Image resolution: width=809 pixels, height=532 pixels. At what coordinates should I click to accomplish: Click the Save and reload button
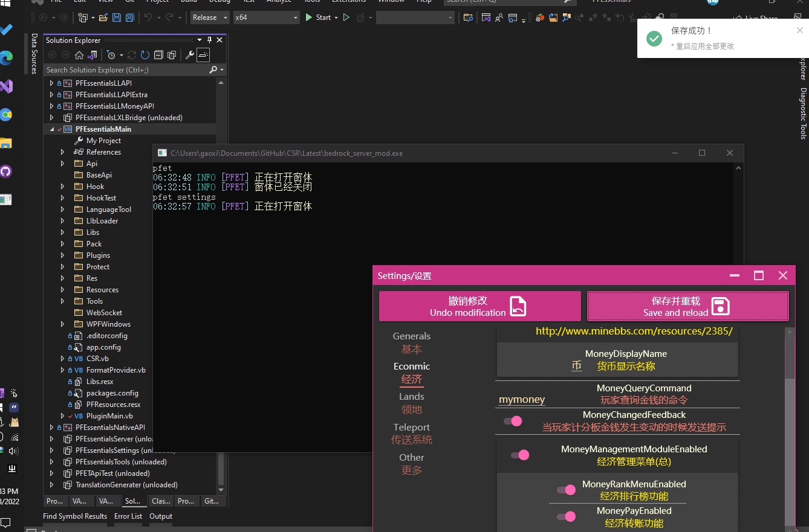(688, 306)
